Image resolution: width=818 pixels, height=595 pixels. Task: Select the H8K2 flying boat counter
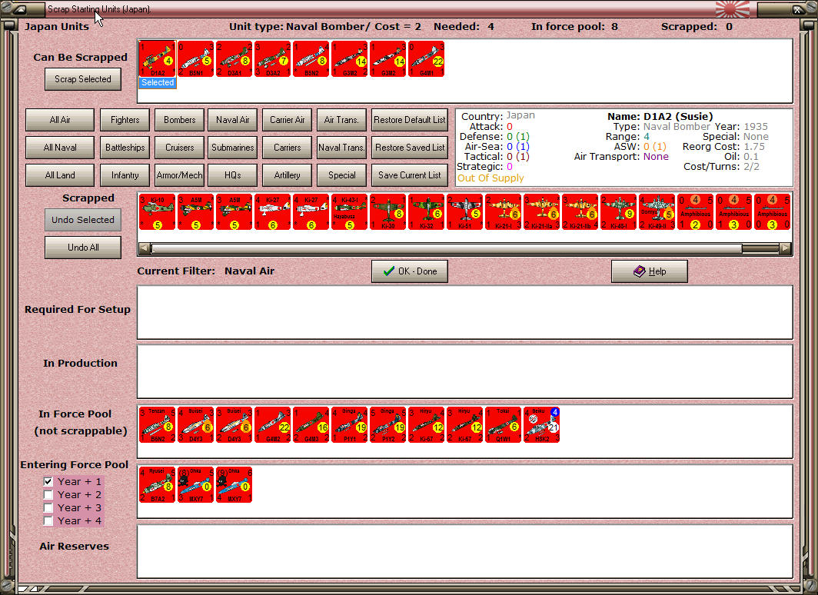[542, 425]
